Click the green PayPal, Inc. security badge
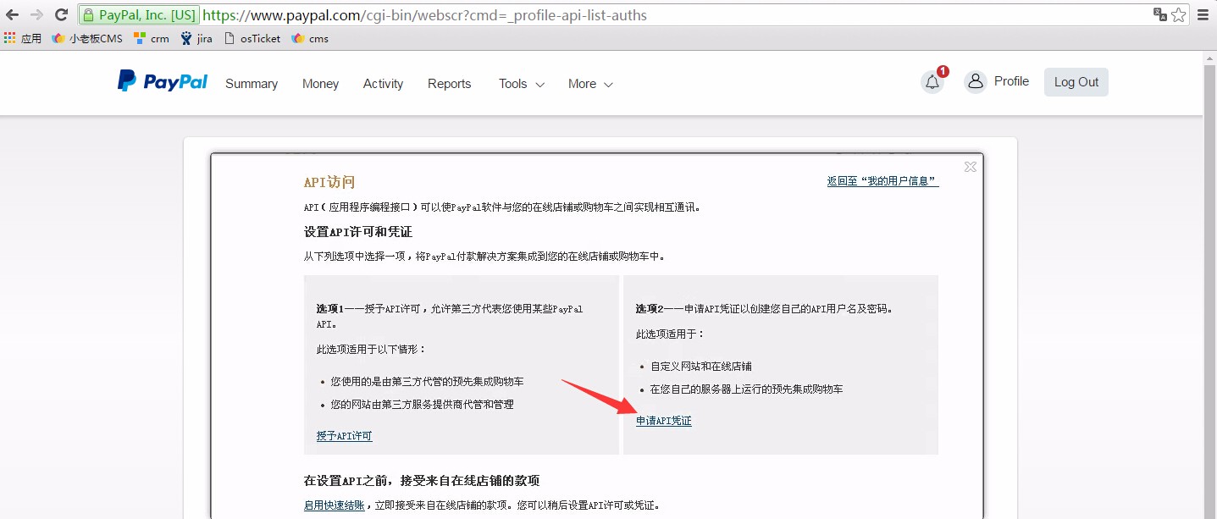The width and height of the screenshot is (1217, 519). [140, 14]
